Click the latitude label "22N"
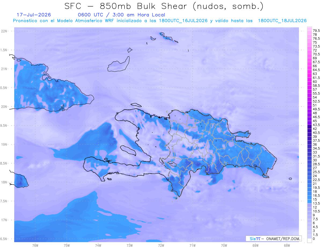The height and width of the screenshot is (249, 322). pyautogui.click(x=4, y=31)
